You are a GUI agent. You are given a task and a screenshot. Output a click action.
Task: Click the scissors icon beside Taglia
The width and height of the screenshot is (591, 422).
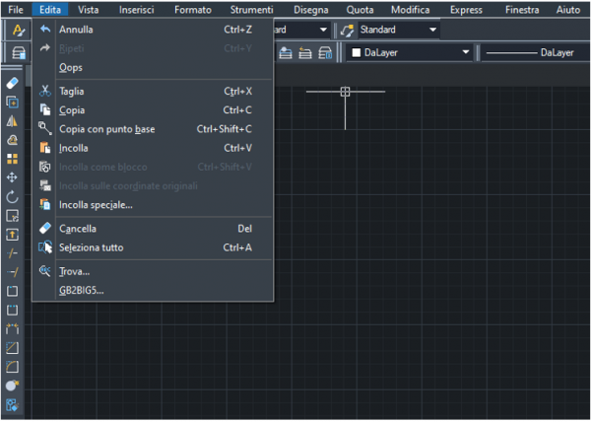45,91
